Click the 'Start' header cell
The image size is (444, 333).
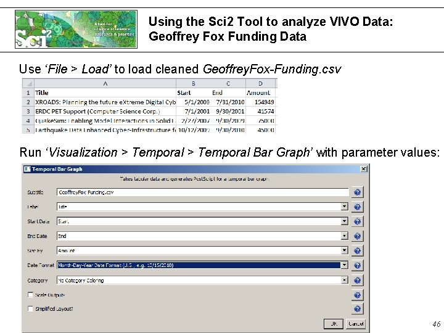pos(194,92)
